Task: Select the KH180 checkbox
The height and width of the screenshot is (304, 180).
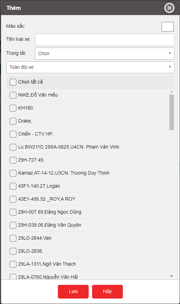Action: tap(13, 108)
